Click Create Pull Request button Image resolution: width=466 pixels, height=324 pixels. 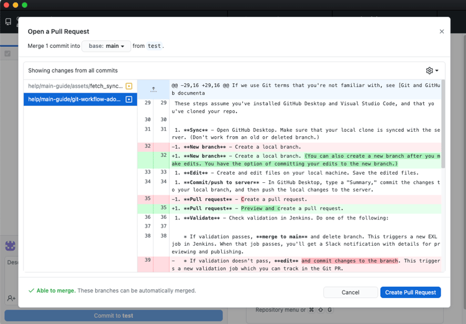[x=411, y=292]
